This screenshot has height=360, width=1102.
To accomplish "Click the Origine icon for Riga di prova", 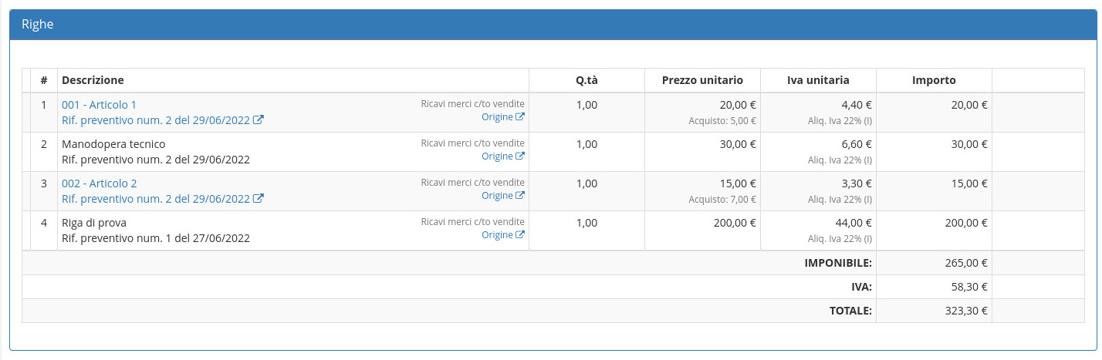I will pos(520,235).
